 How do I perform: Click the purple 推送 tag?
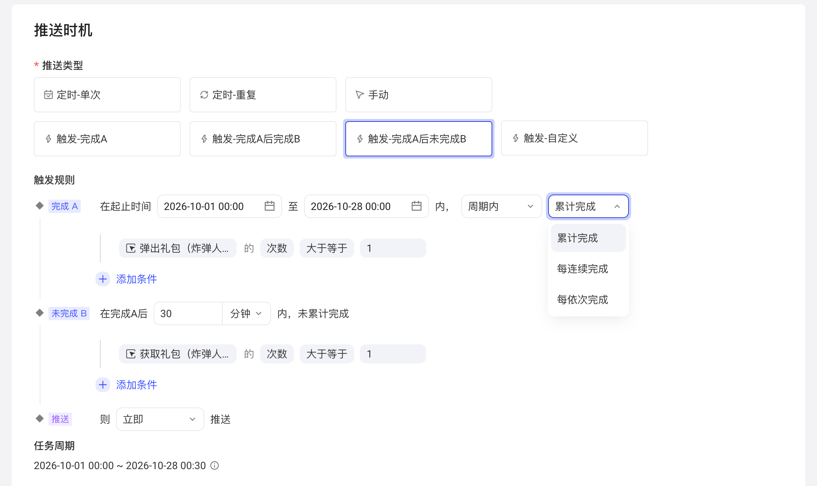(x=60, y=419)
